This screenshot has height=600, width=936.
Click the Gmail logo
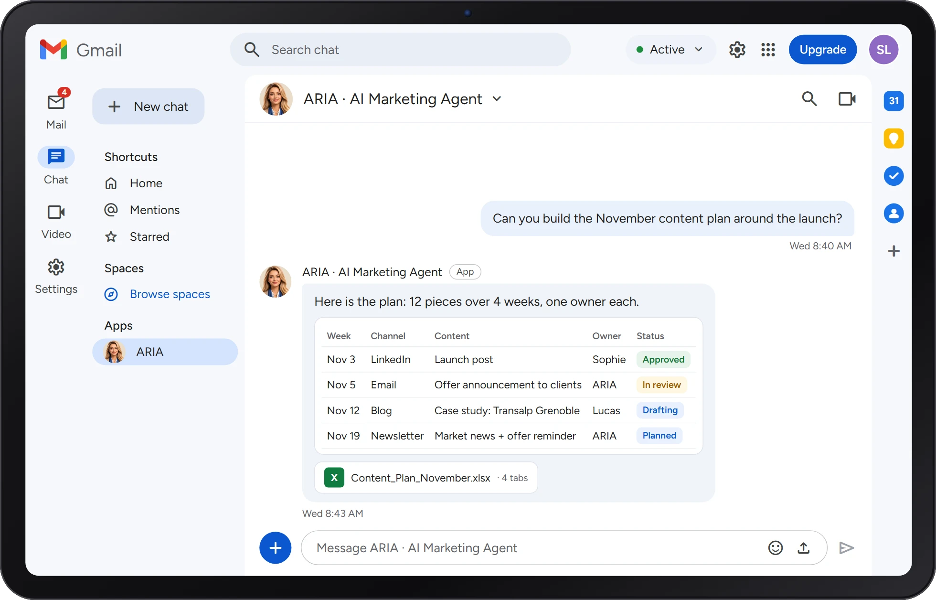tap(81, 50)
